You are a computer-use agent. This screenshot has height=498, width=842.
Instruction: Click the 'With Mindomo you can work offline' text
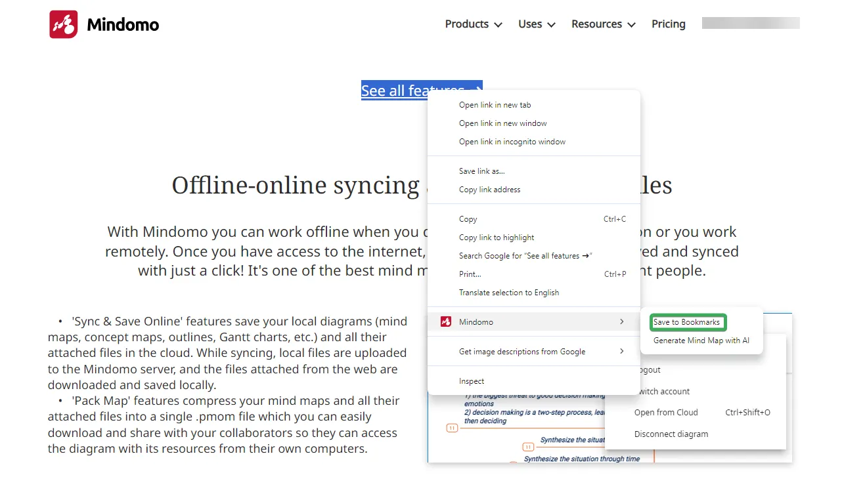click(422, 251)
